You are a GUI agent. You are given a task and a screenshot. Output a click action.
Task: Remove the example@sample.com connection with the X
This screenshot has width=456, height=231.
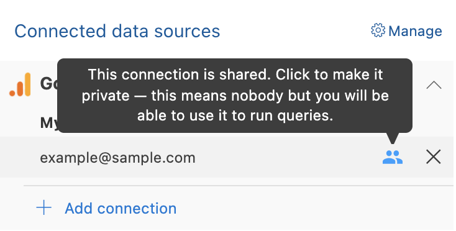click(433, 157)
